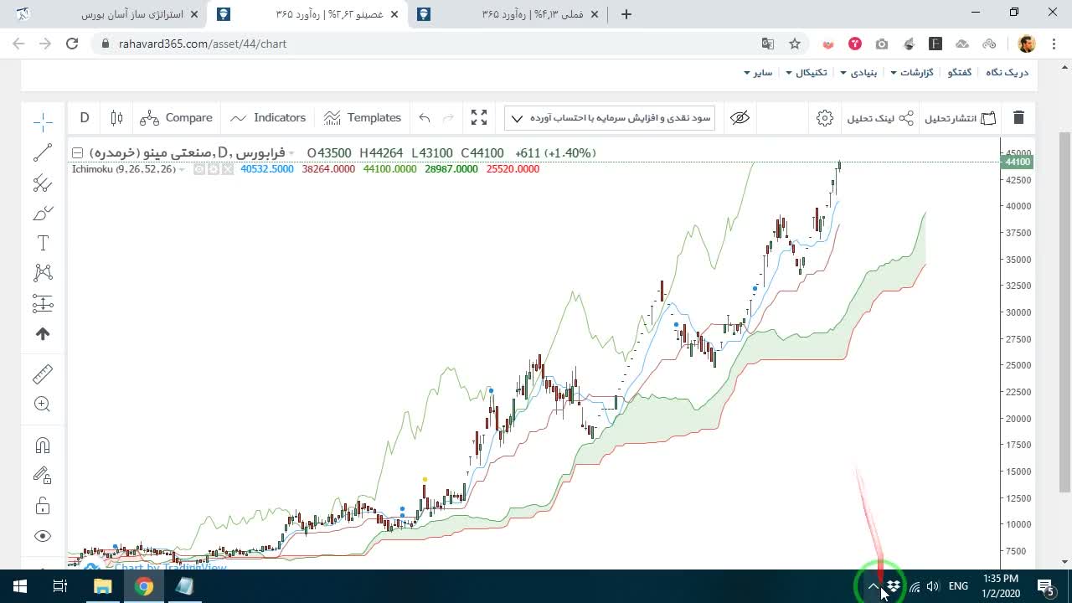
Task: Switch to the استراتژی ساز آسان بورس tab
Action: pos(132,14)
